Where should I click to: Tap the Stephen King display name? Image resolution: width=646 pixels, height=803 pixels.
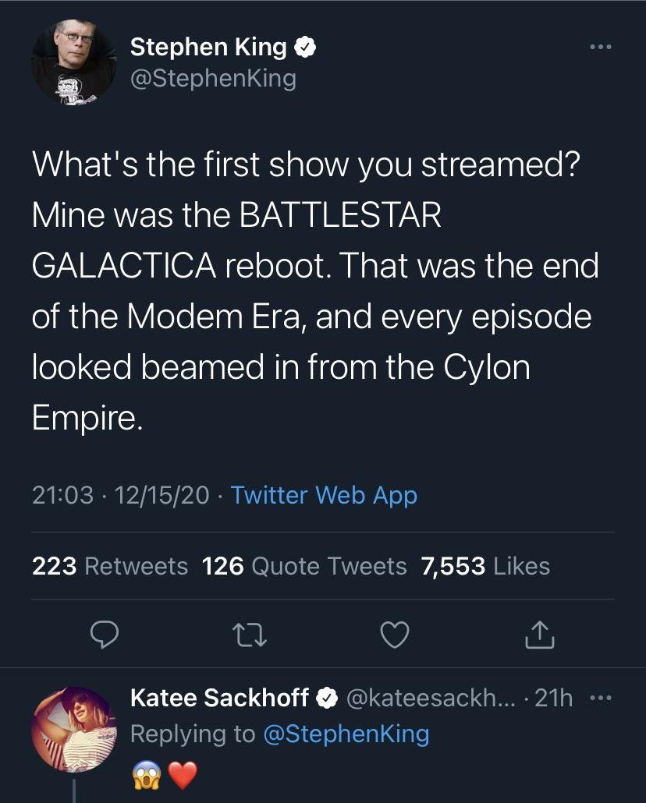(x=208, y=48)
